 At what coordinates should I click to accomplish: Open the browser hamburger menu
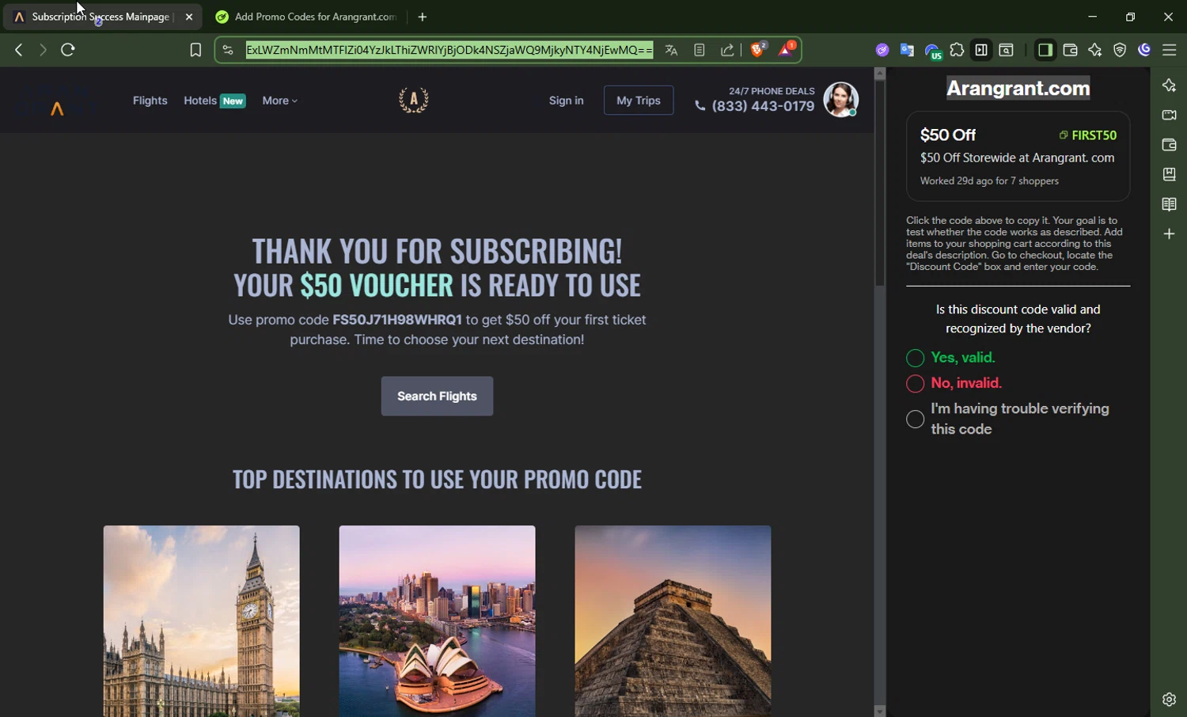[x=1169, y=50]
